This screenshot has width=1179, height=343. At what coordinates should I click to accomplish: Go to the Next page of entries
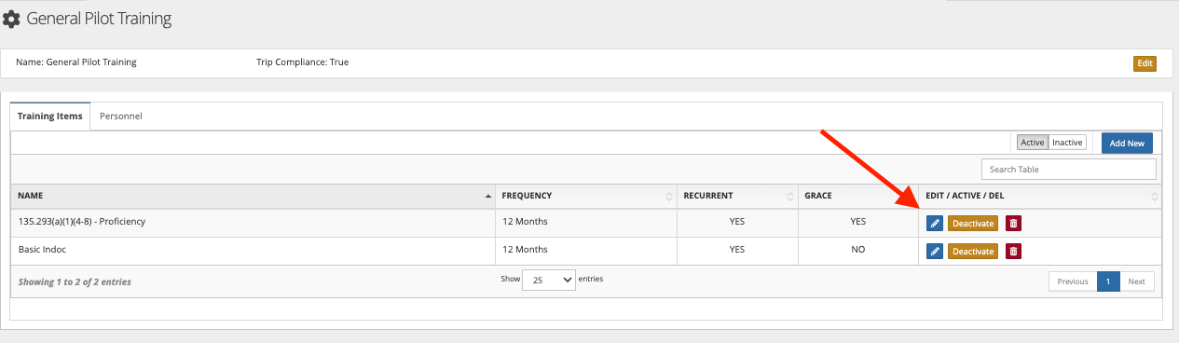click(1137, 281)
